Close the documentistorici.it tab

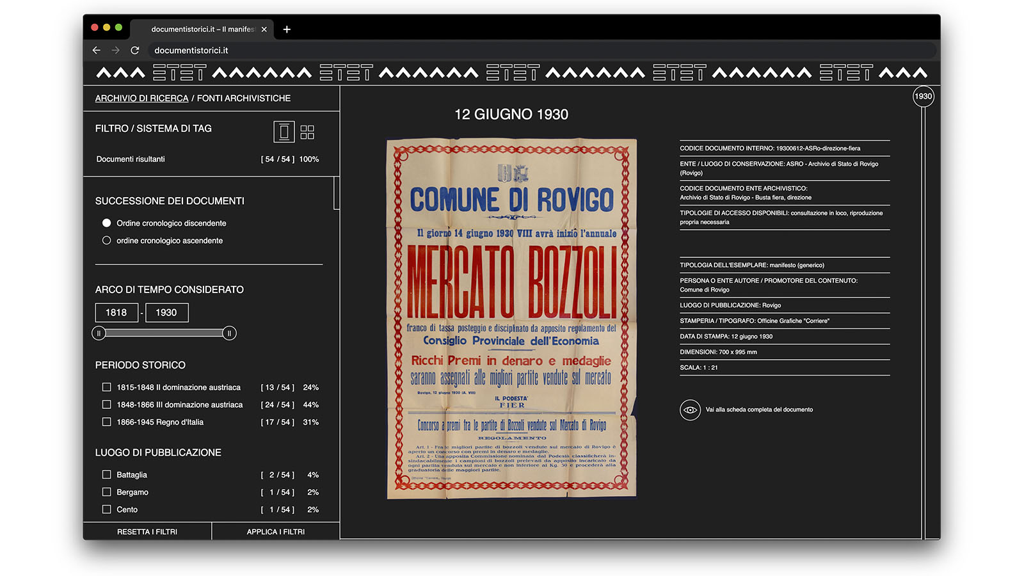pos(264,29)
